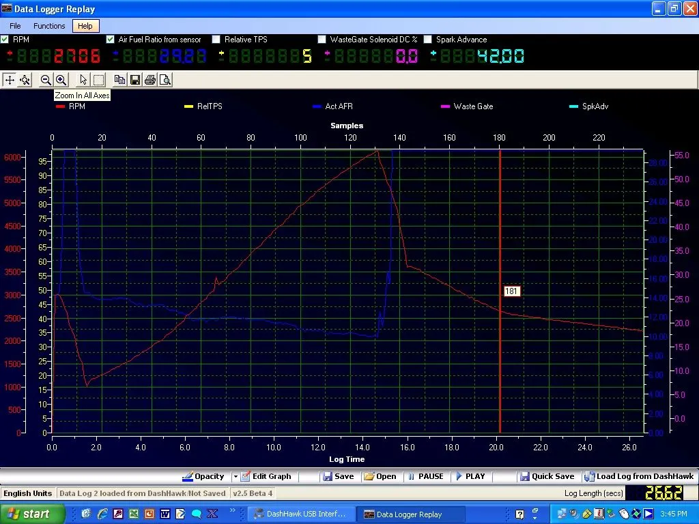This screenshot has width=699, height=524.
Task: Click Load Log from DashHawk button
Action: 639,476
